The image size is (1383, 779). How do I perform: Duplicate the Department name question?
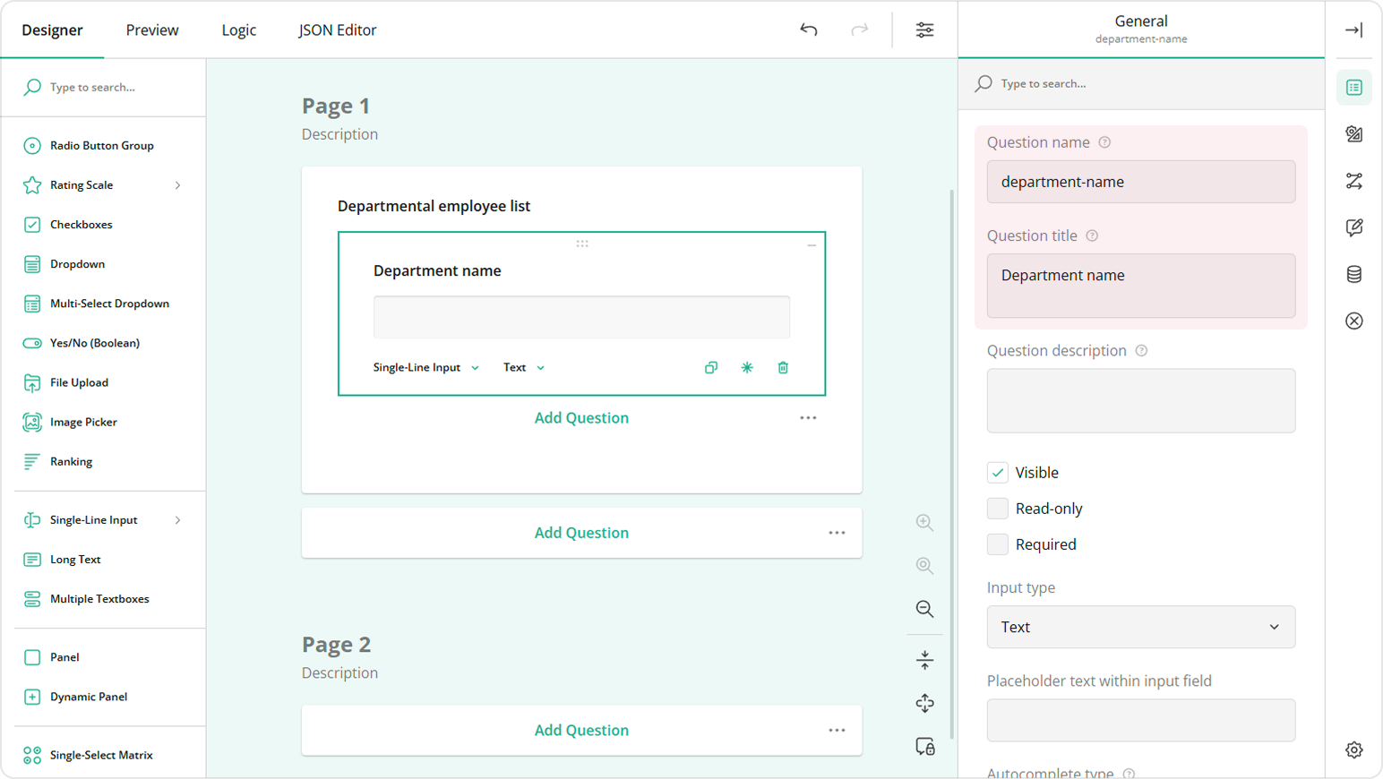710,367
